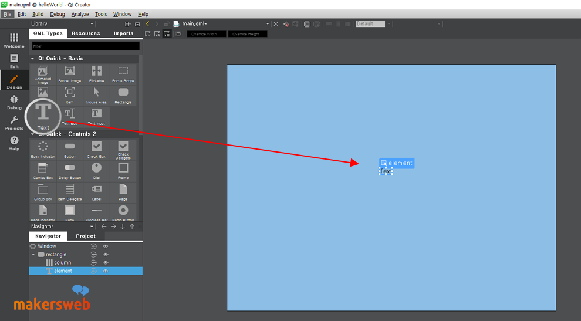Select the Frame control
The height and width of the screenshot is (321, 581).
pyautogui.click(x=123, y=171)
